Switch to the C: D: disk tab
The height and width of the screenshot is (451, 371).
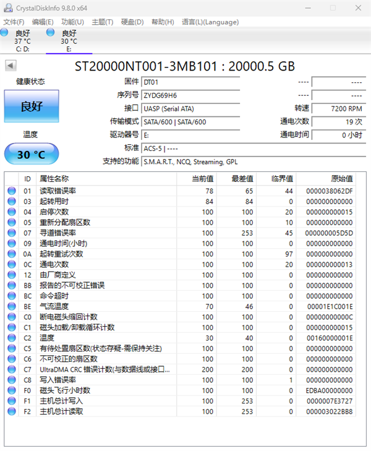(x=23, y=41)
